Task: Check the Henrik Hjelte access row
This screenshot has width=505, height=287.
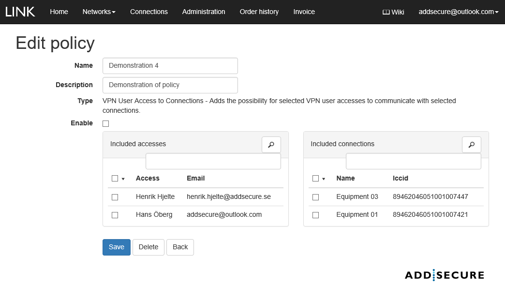Action: 115,197
